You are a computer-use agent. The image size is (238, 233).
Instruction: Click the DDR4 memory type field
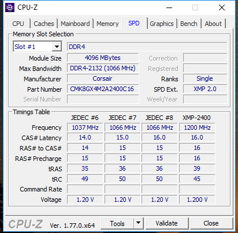[x=147, y=47]
